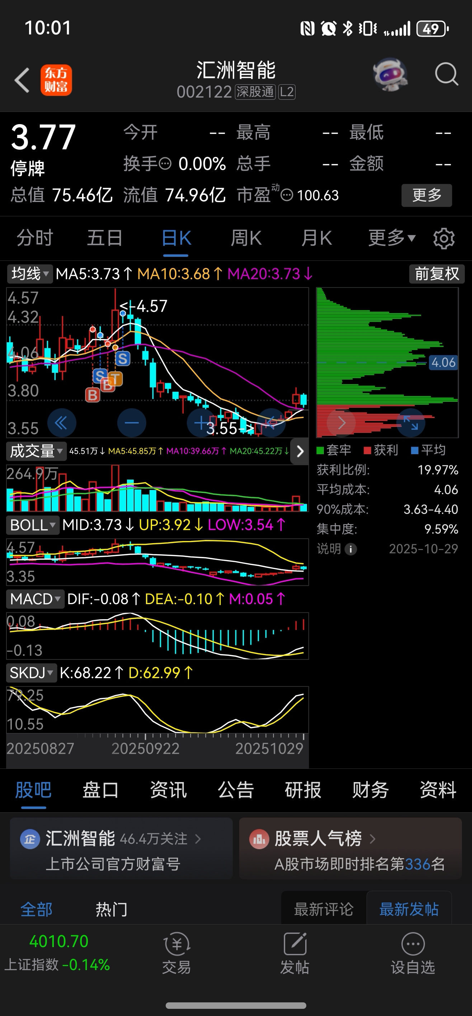Expand 股票人气榜 chevron
This screenshot has height=1016, width=472.
tap(372, 839)
